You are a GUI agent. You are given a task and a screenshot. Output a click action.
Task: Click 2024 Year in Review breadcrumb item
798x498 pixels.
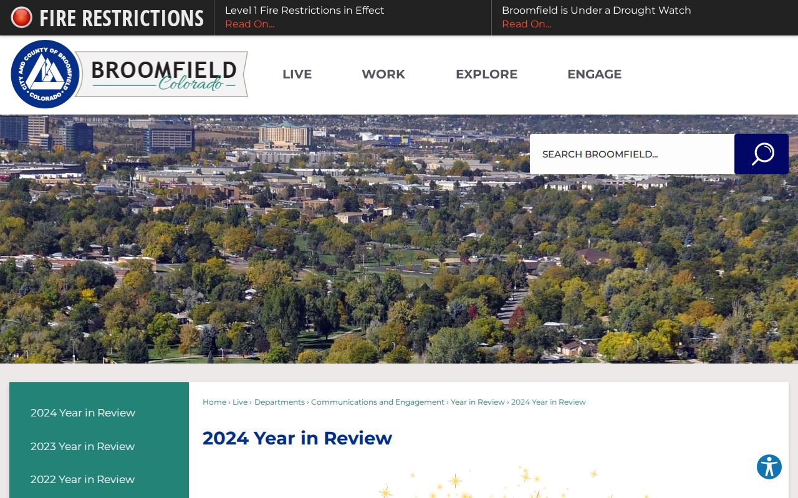549,402
